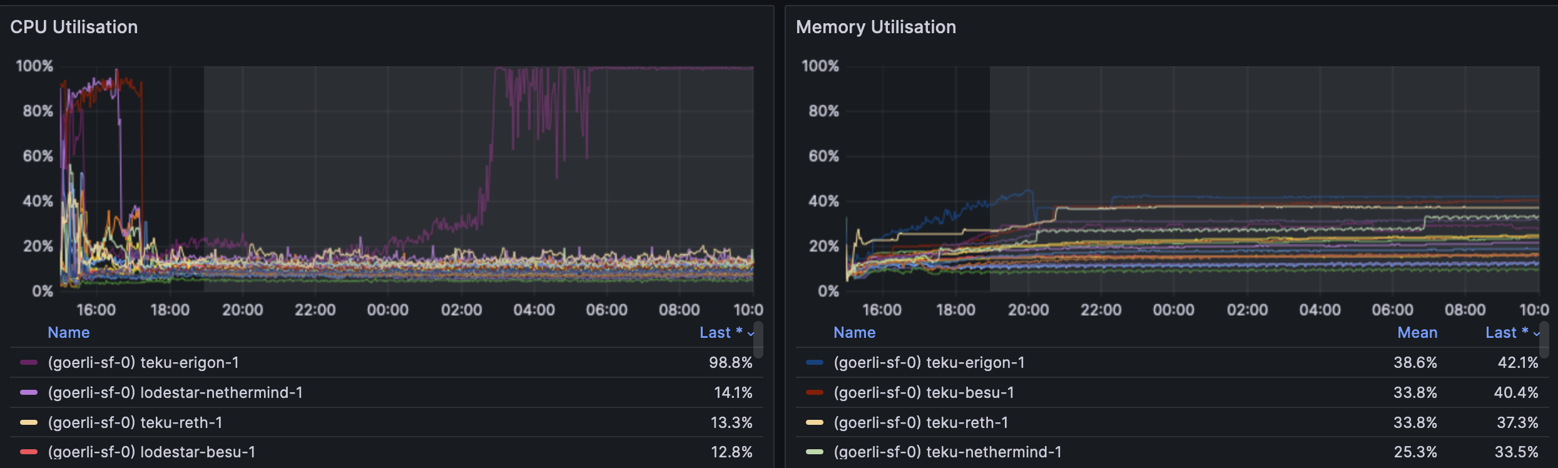Click lodestar-besu-1 red swatch in CPU legend
Image resolution: width=1558 pixels, height=468 pixels.
click(x=29, y=452)
